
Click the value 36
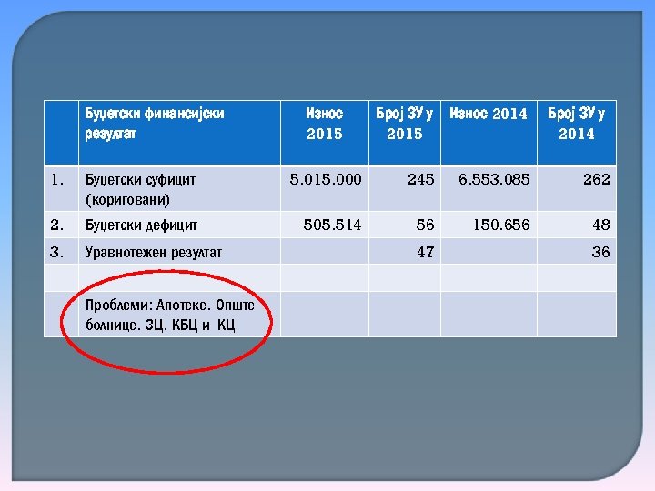coord(601,252)
